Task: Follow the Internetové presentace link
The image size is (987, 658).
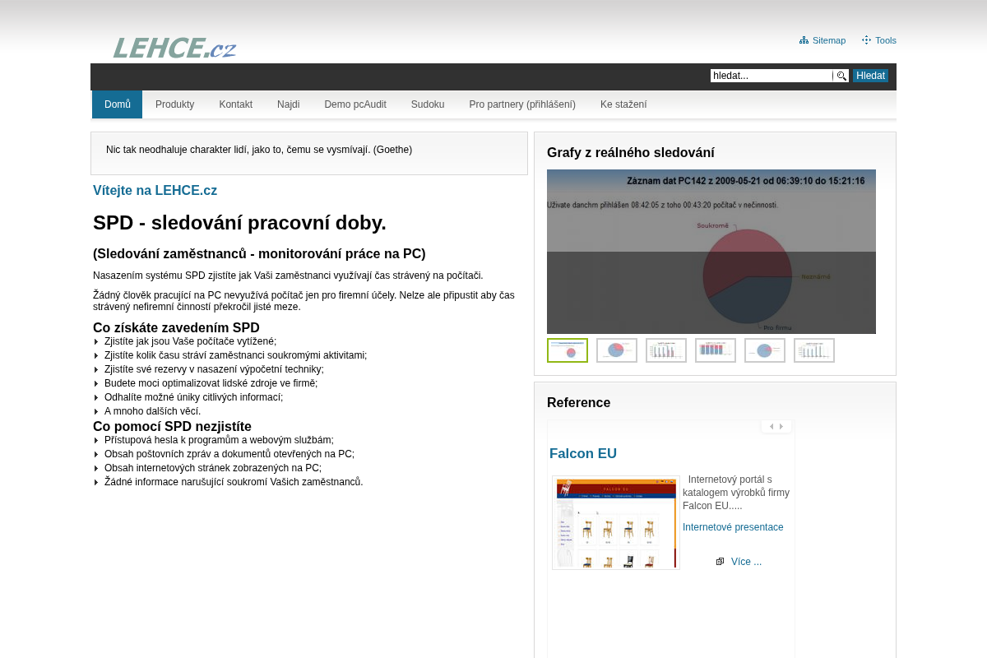Action: point(733,527)
